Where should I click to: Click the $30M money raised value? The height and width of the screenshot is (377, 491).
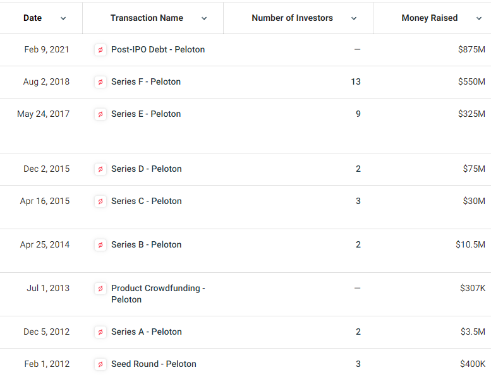[x=474, y=201]
